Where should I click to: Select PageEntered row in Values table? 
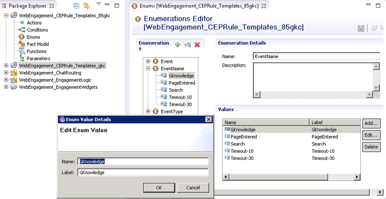coord(292,136)
